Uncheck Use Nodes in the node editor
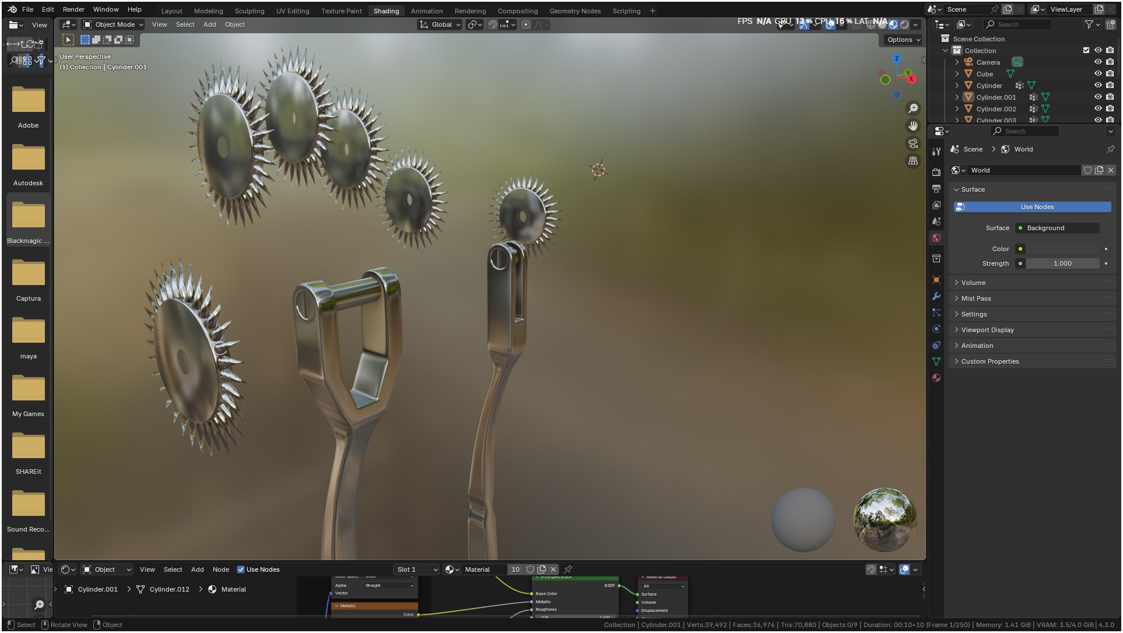Viewport: 1123px width, 633px height. click(x=241, y=569)
